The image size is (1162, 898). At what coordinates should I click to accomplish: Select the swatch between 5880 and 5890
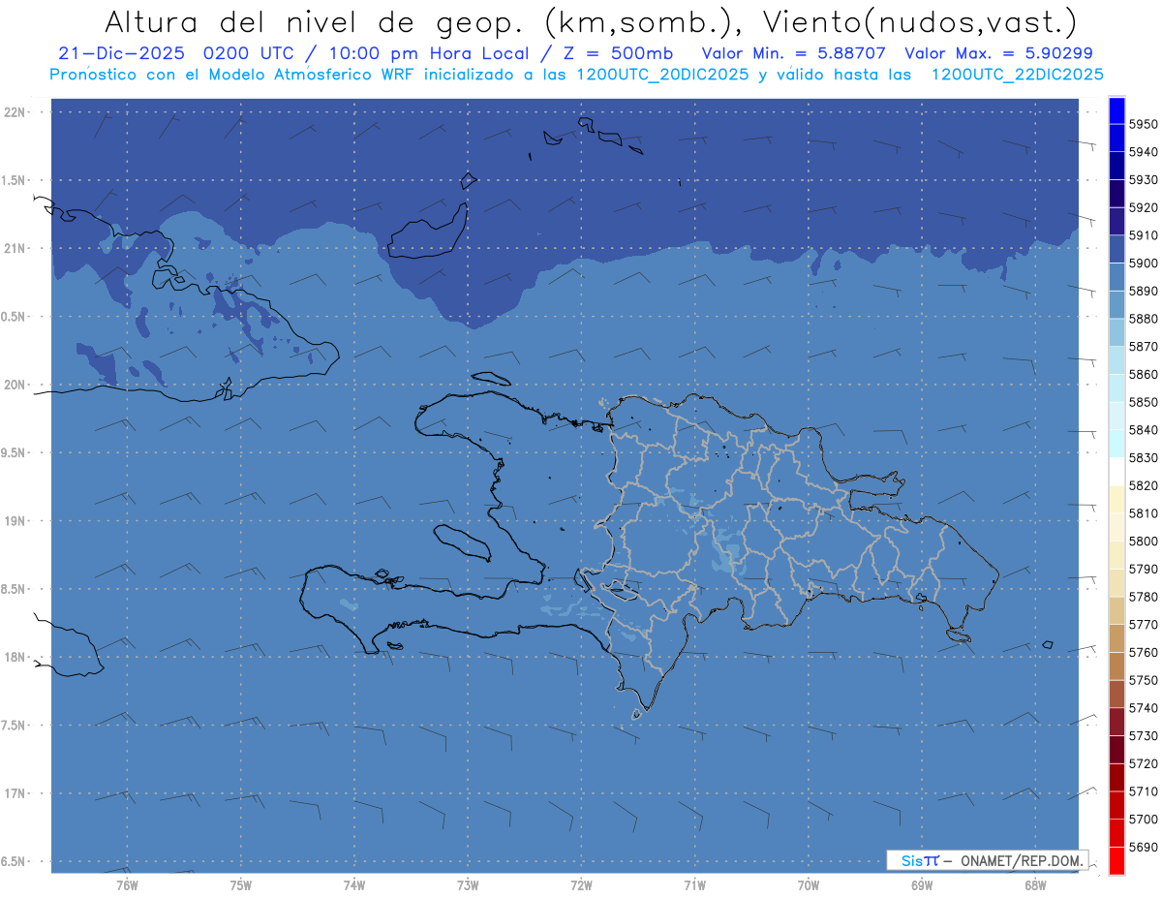point(1116,305)
